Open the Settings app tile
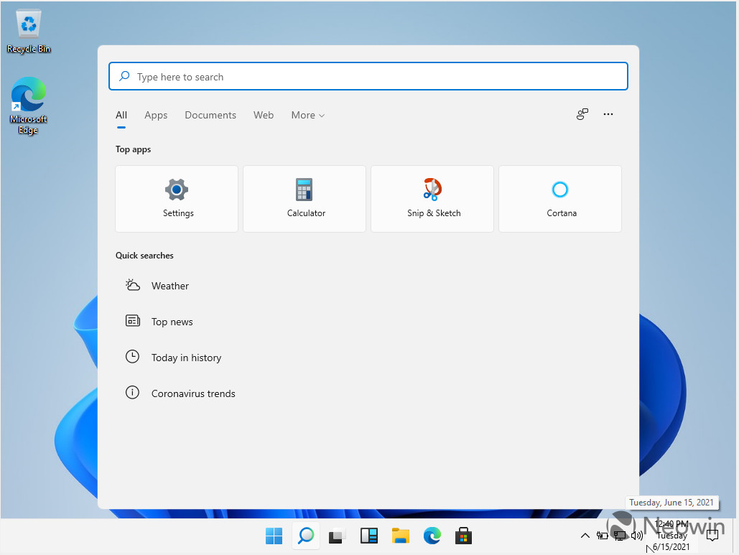The height and width of the screenshot is (555, 739). (177, 199)
